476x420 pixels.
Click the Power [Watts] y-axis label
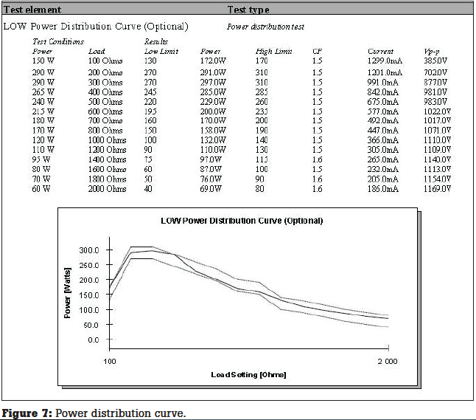(67, 292)
